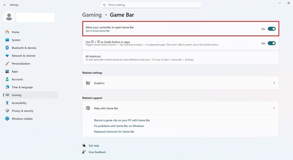Viewport: 293px width, 160px height.
Task: Turn off Allow controller to open Game Bar
Action: click(272, 29)
